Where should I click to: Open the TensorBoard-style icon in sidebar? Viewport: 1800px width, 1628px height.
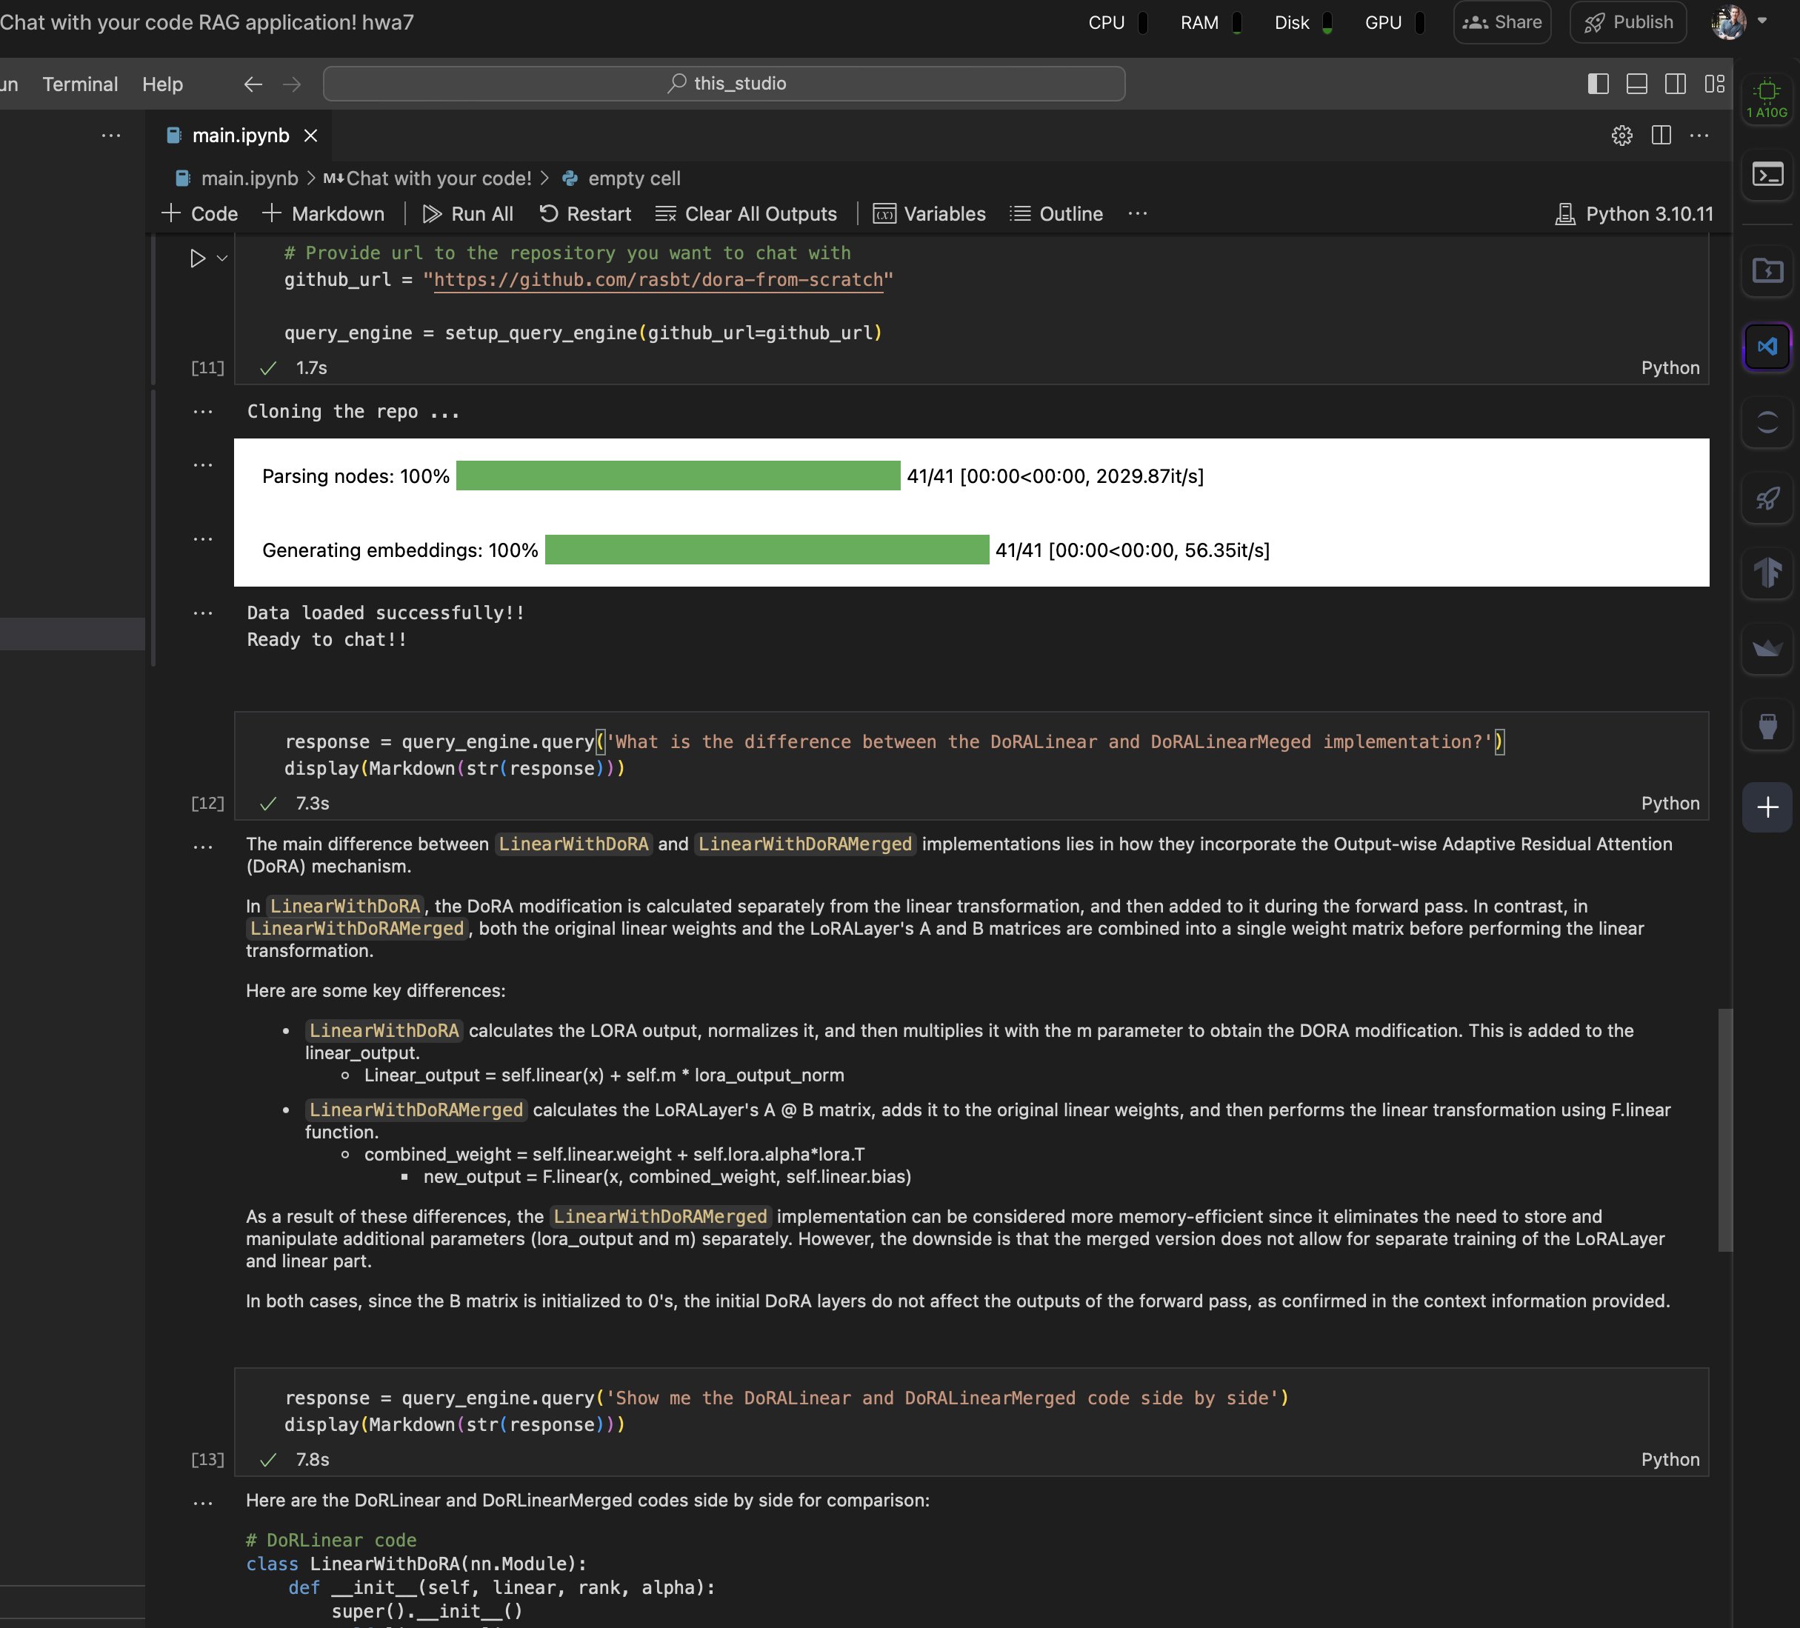[x=1767, y=574]
